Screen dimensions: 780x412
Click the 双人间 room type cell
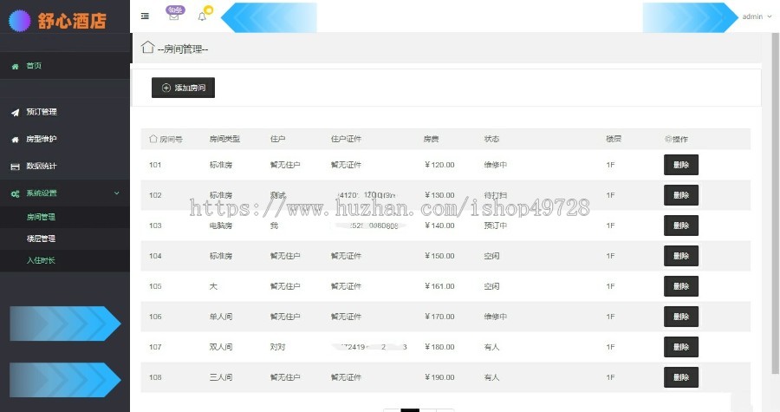pyautogui.click(x=221, y=347)
